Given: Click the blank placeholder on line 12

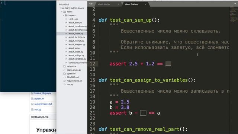Looking at the screenshot, I should point(168,64).
